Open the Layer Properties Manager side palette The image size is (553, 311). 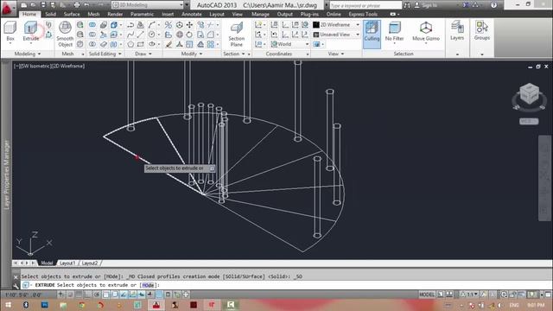tap(6, 175)
